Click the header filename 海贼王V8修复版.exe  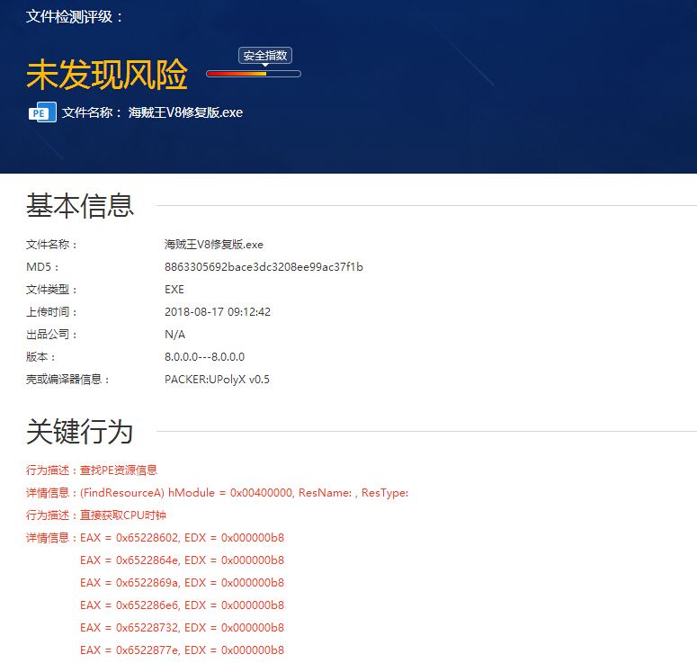tap(185, 112)
